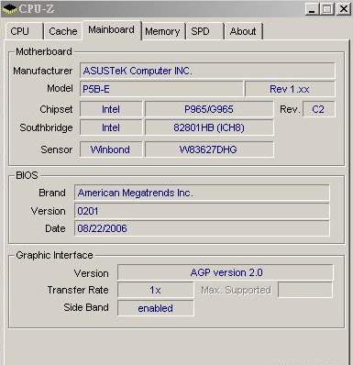Open the About tab
The image size is (353, 365).
tap(243, 31)
